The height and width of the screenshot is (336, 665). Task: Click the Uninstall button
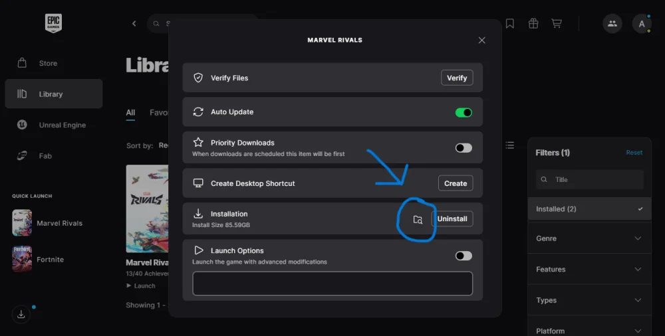point(452,219)
